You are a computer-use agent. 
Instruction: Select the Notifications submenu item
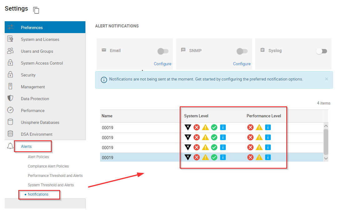(38, 194)
